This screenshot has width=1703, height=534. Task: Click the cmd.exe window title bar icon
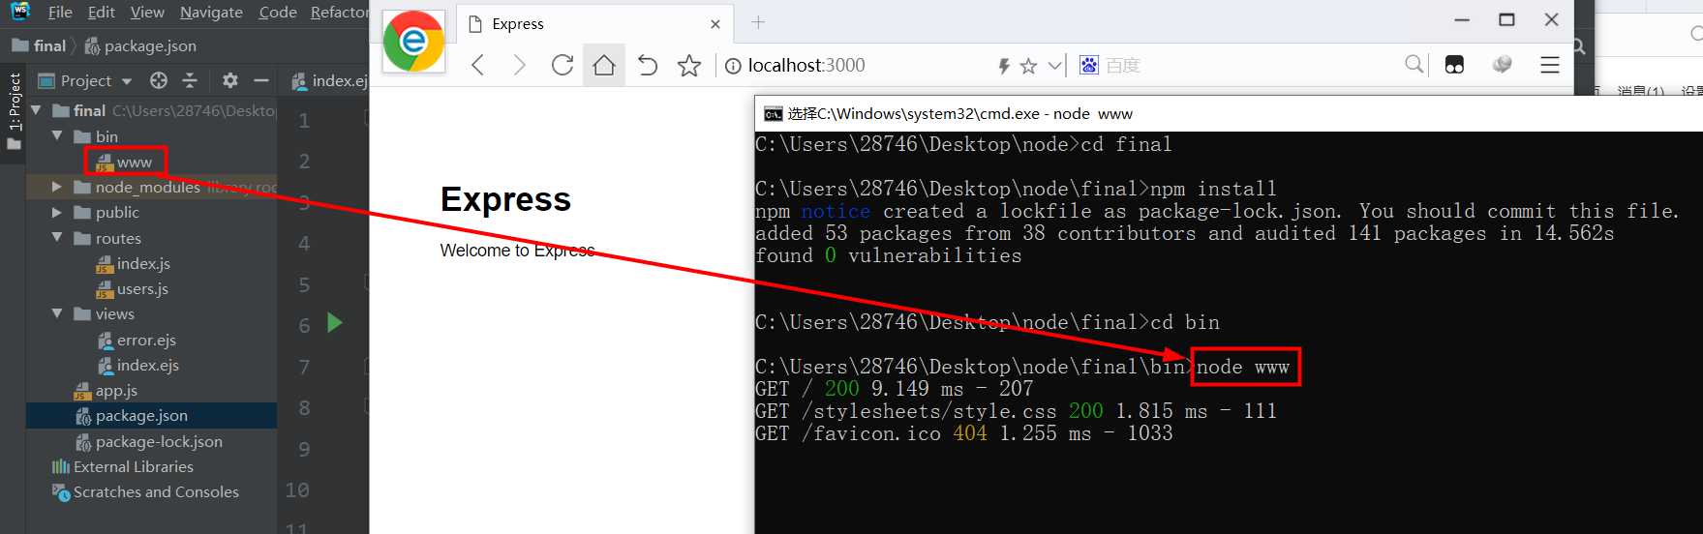773,114
